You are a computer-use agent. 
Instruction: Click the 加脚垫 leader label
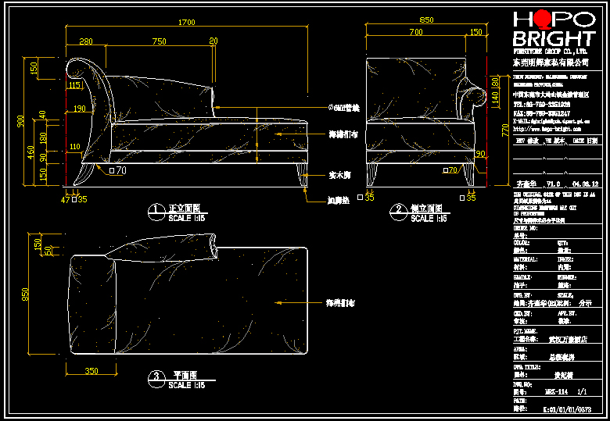pos(339,201)
